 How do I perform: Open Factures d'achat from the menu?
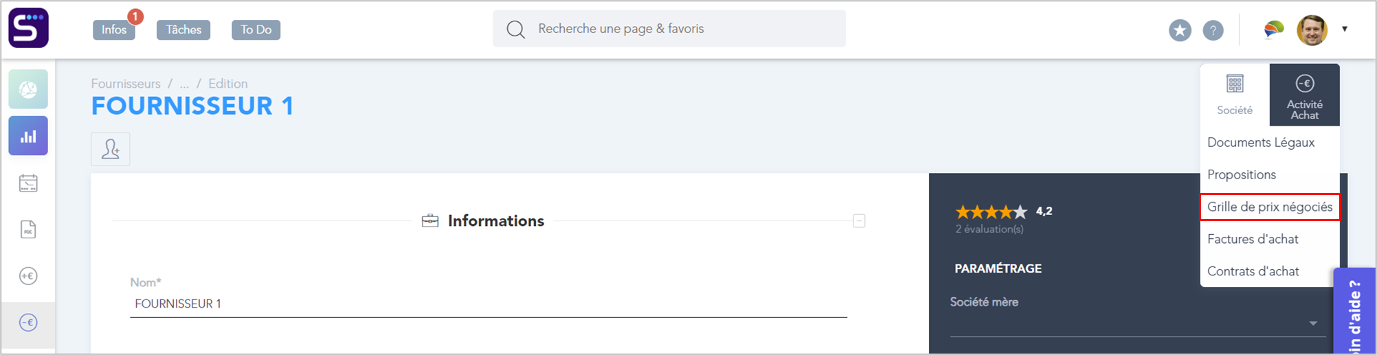tap(1253, 239)
